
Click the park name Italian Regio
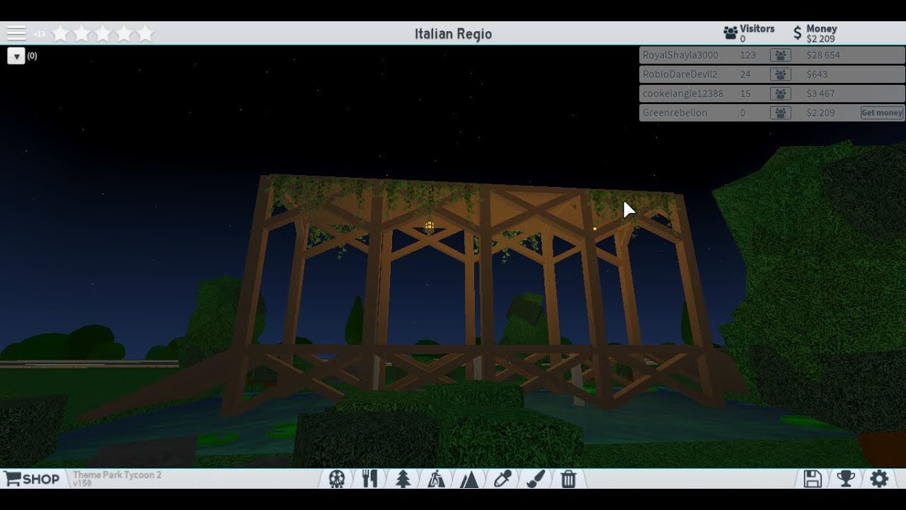(453, 33)
